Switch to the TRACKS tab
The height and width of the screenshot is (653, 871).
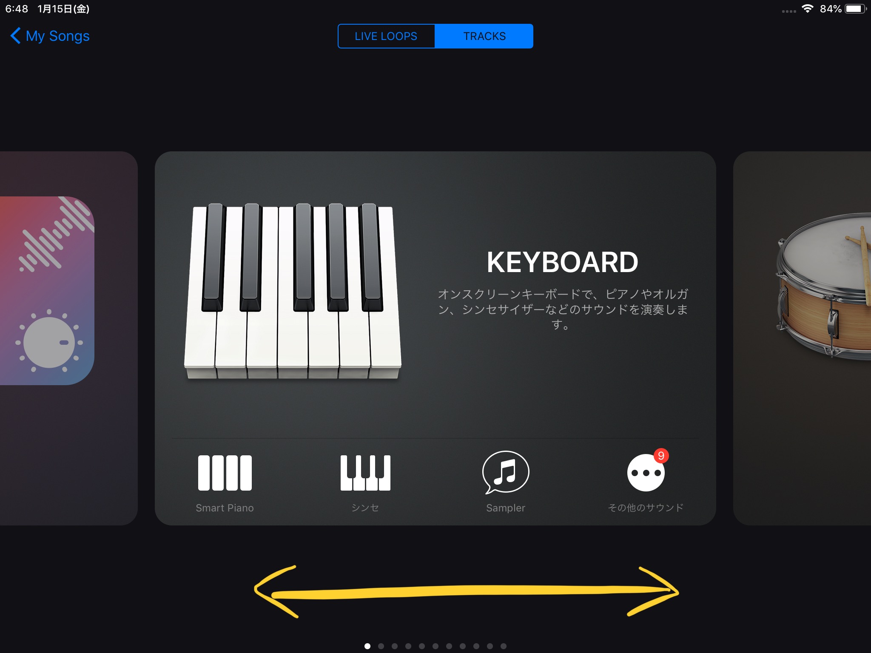click(x=484, y=36)
